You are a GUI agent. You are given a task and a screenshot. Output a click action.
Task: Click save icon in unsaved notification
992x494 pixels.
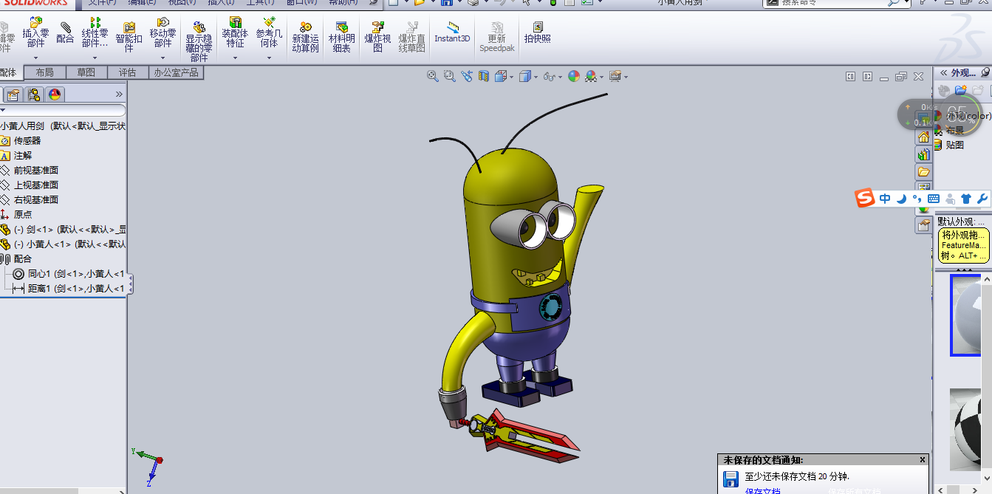(731, 478)
